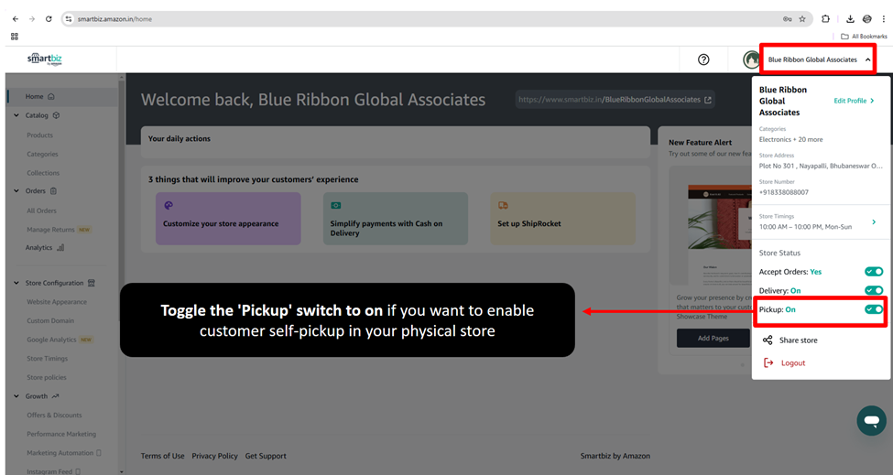
Task: Click Edit Profile link
Action: (854, 101)
